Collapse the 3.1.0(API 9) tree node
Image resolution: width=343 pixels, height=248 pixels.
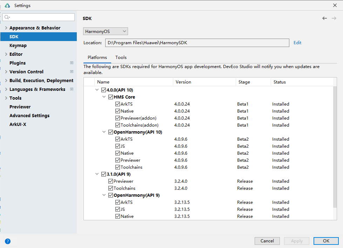pyautogui.click(x=97, y=174)
